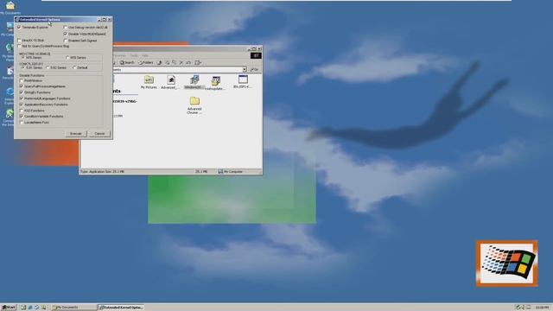The image size is (553, 311).
Task: Toggle ApplicationRecovery Functions checkbox
Action: (22, 105)
